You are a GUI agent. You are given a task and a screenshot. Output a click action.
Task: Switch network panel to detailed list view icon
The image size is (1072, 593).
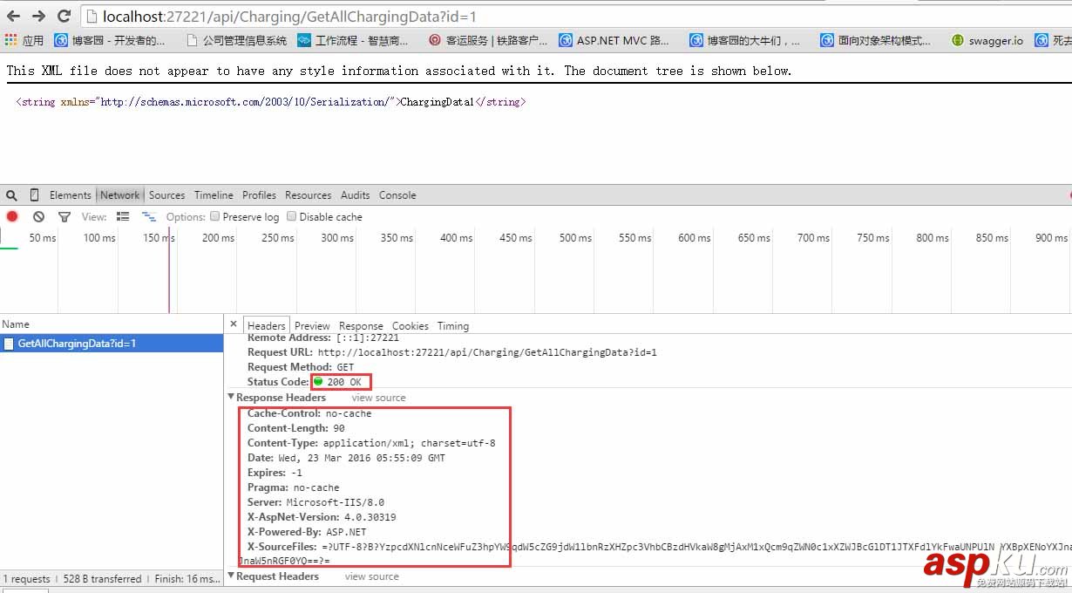[123, 216]
